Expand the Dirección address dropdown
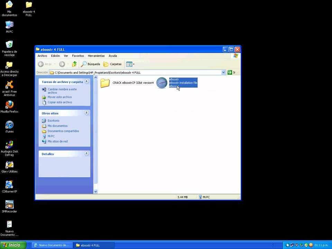The height and width of the screenshot is (249, 332). point(223,72)
